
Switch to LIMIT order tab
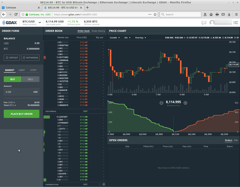point(22,70)
